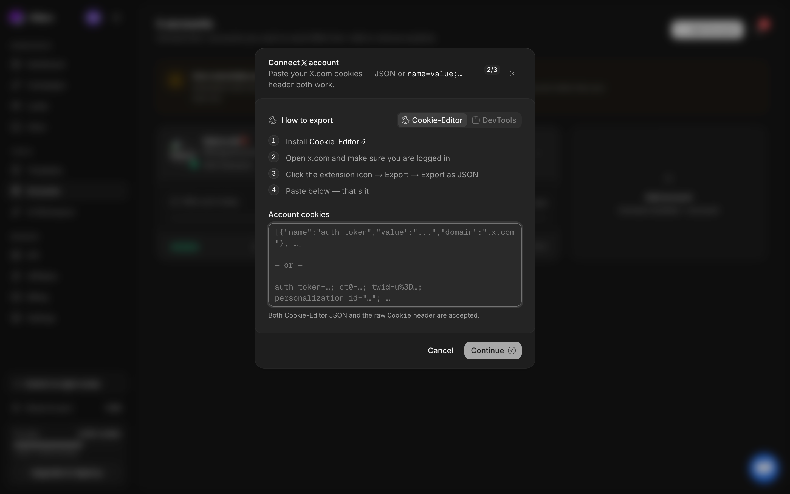Click step text 'Paste below — that's it'
This screenshot has width=790, height=494.
pyautogui.click(x=327, y=191)
